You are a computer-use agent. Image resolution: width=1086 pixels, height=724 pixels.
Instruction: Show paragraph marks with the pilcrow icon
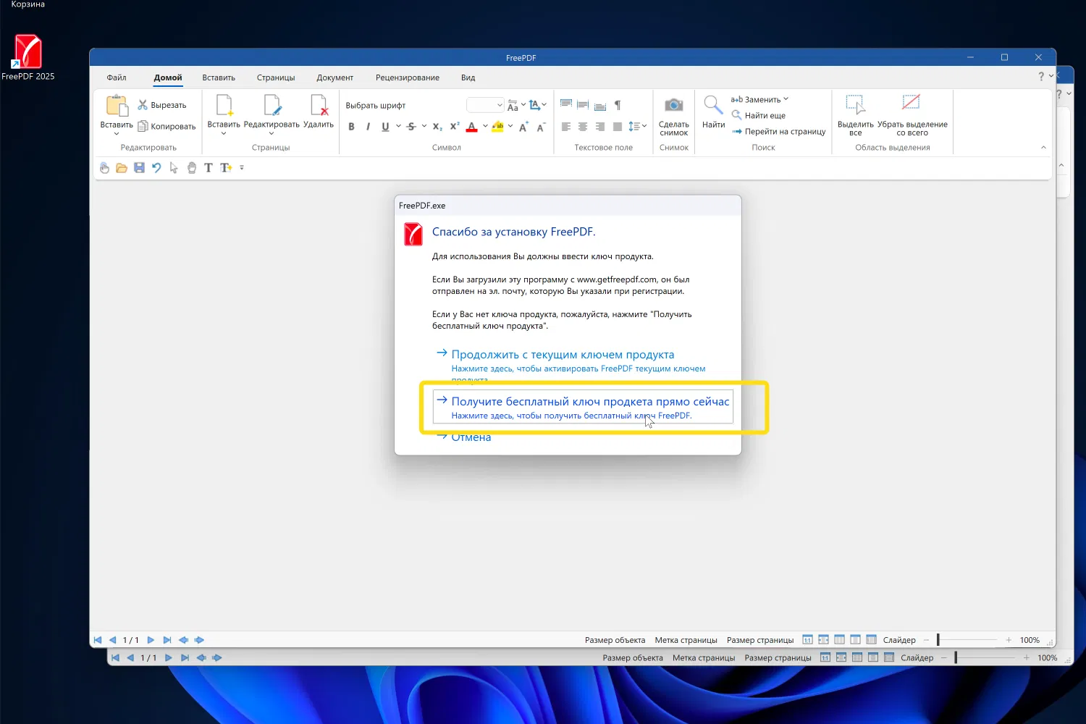point(618,105)
